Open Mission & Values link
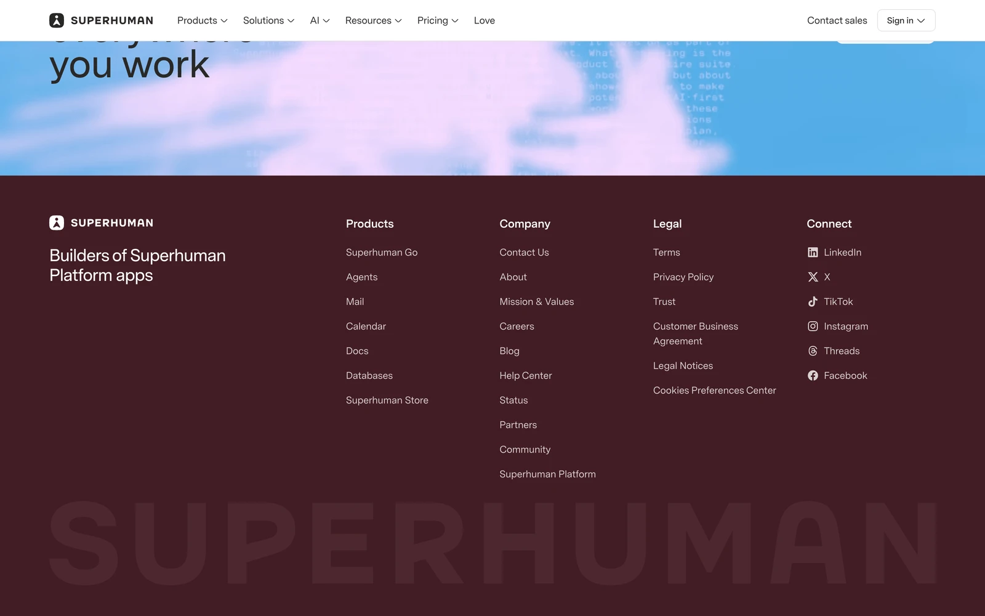Viewport: 985px width, 616px height. click(537, 302)
